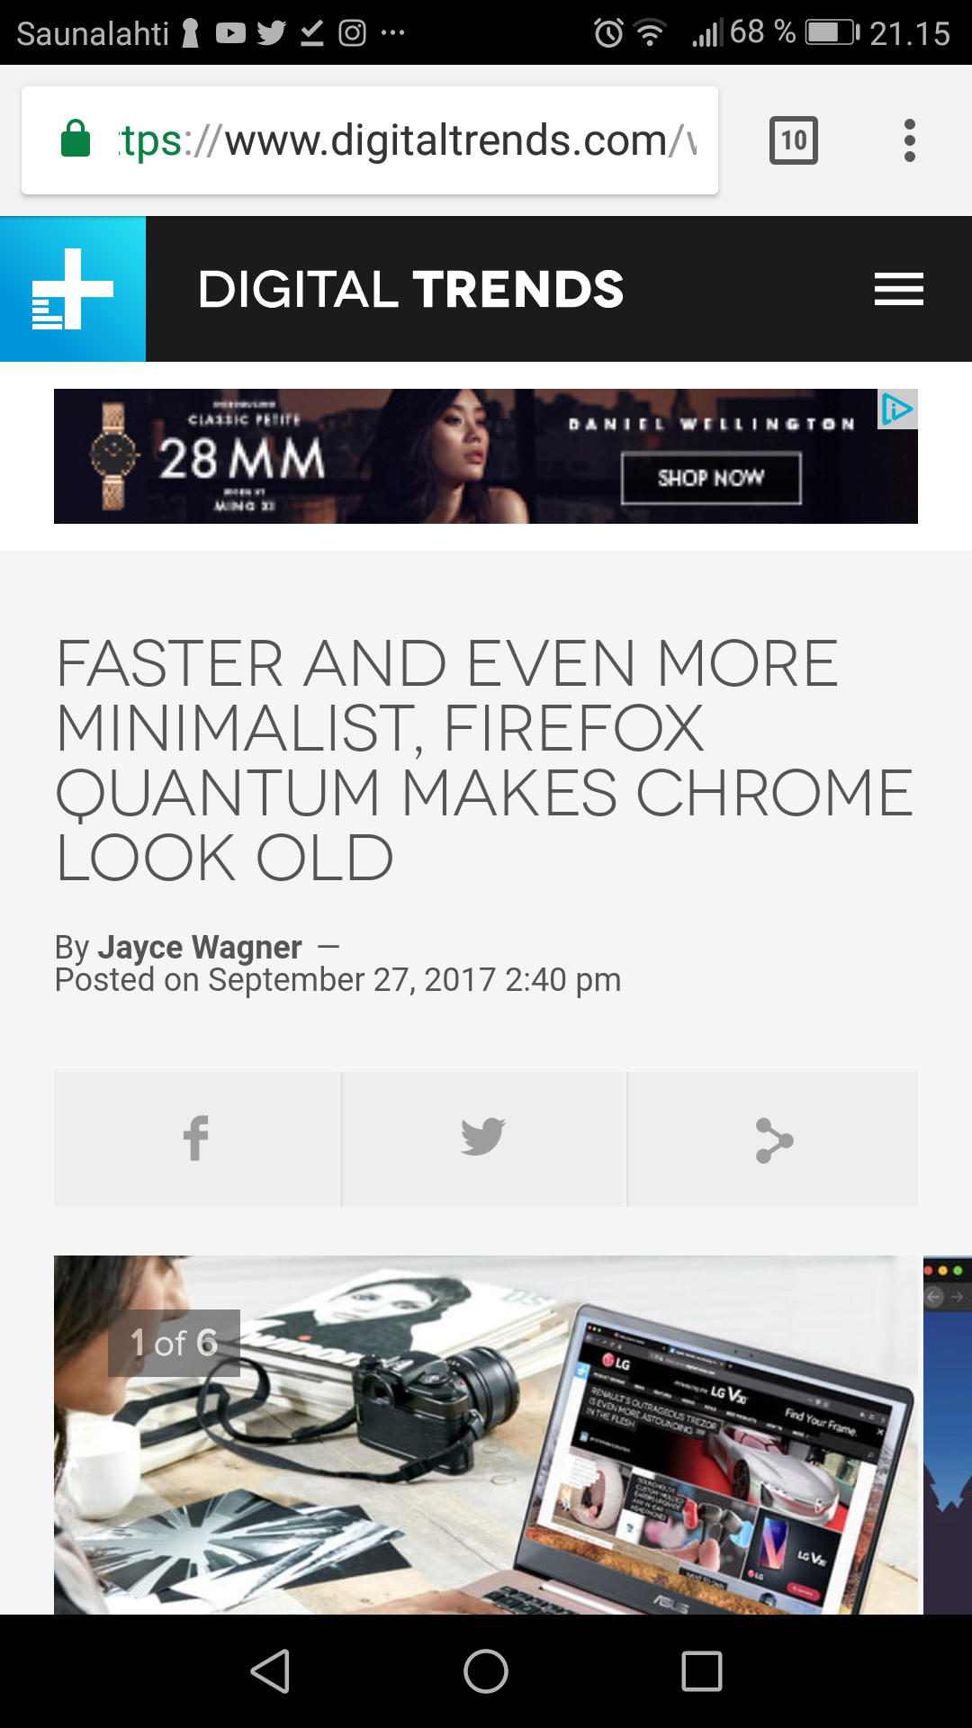Image resolution: width=972 pixels, height=1728 pixels.
Task: Click the DIGITAL TRENDS header title
Action: 410,289
